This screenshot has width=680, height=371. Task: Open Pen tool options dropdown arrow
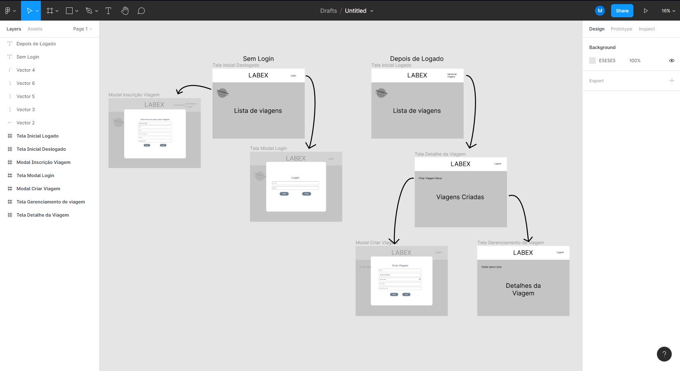pyautogui.click(x=97, y=11)
